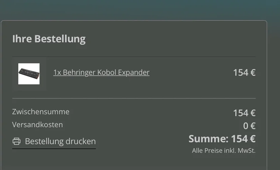Click the teal page background above the order panel

(x=136, y=10)
